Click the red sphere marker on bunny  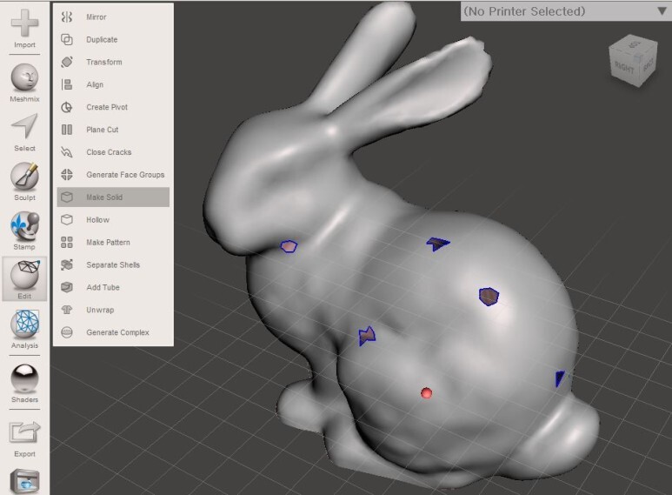point(426,393)
